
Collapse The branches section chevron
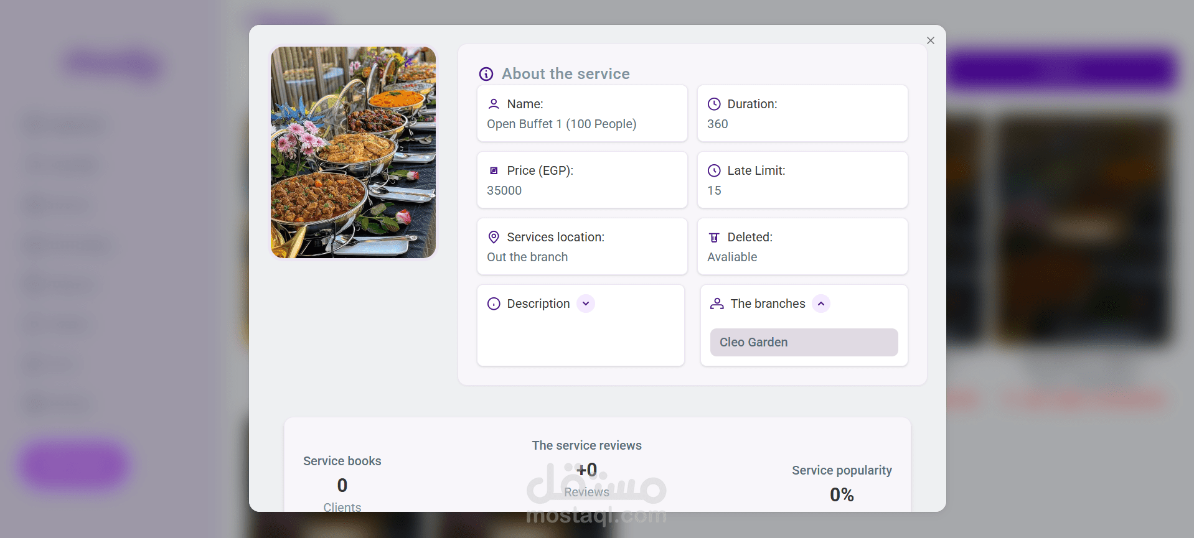pos(821,304)
